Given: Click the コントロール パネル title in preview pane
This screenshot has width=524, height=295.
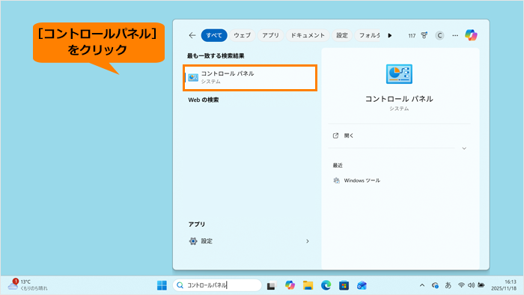Looking at the screenshot, I should [399, 99].
